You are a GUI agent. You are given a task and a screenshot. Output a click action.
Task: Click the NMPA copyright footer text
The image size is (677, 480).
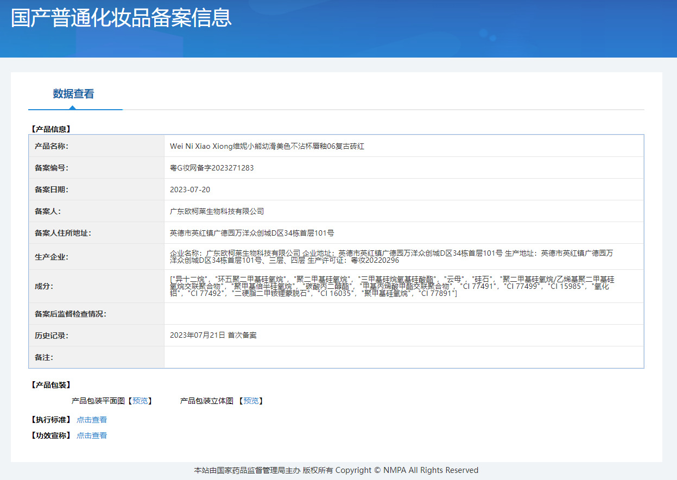pos(337,470)
